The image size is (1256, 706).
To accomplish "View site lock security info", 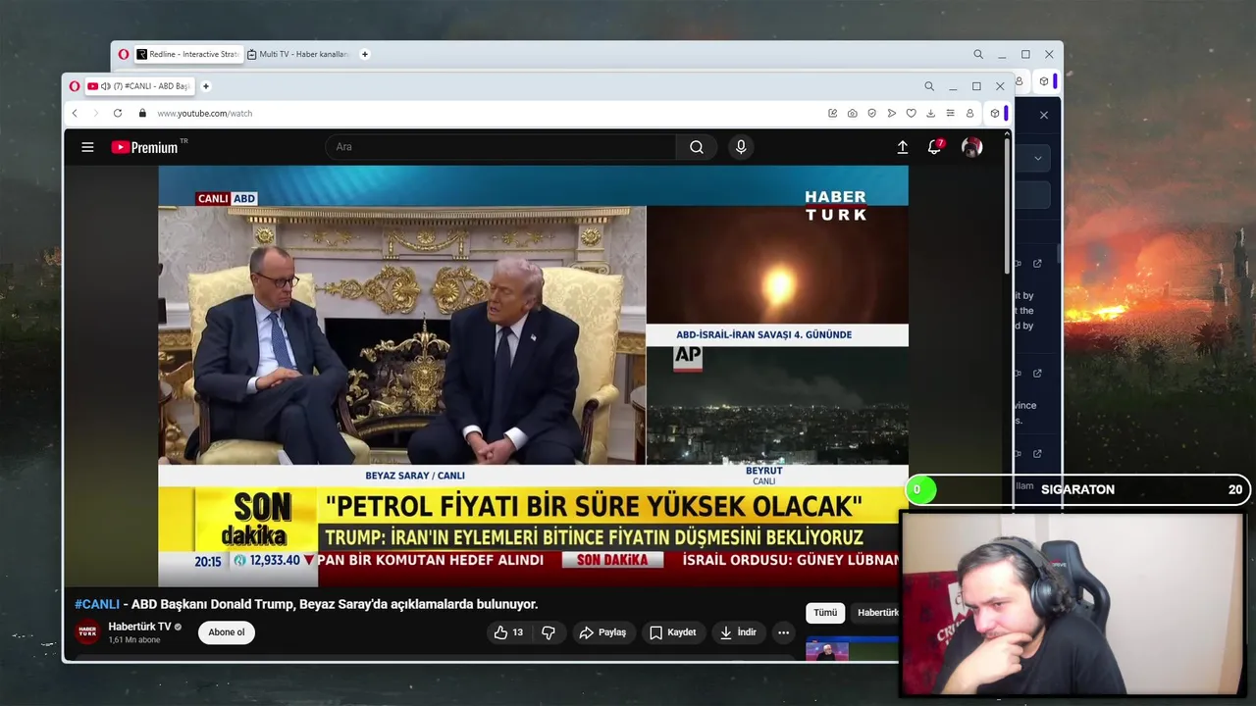I will [142, 114].
